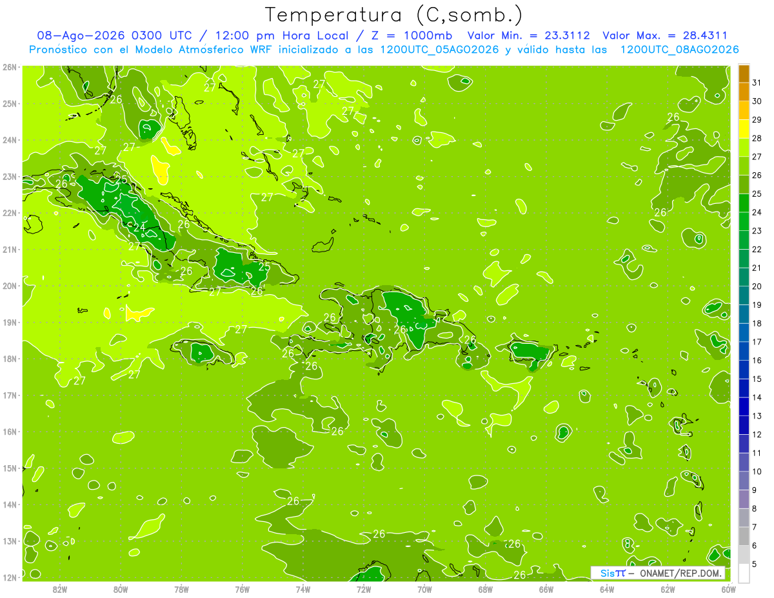Click the "14N" latitude axis label
Screen dimensions: 774x598
9,504
